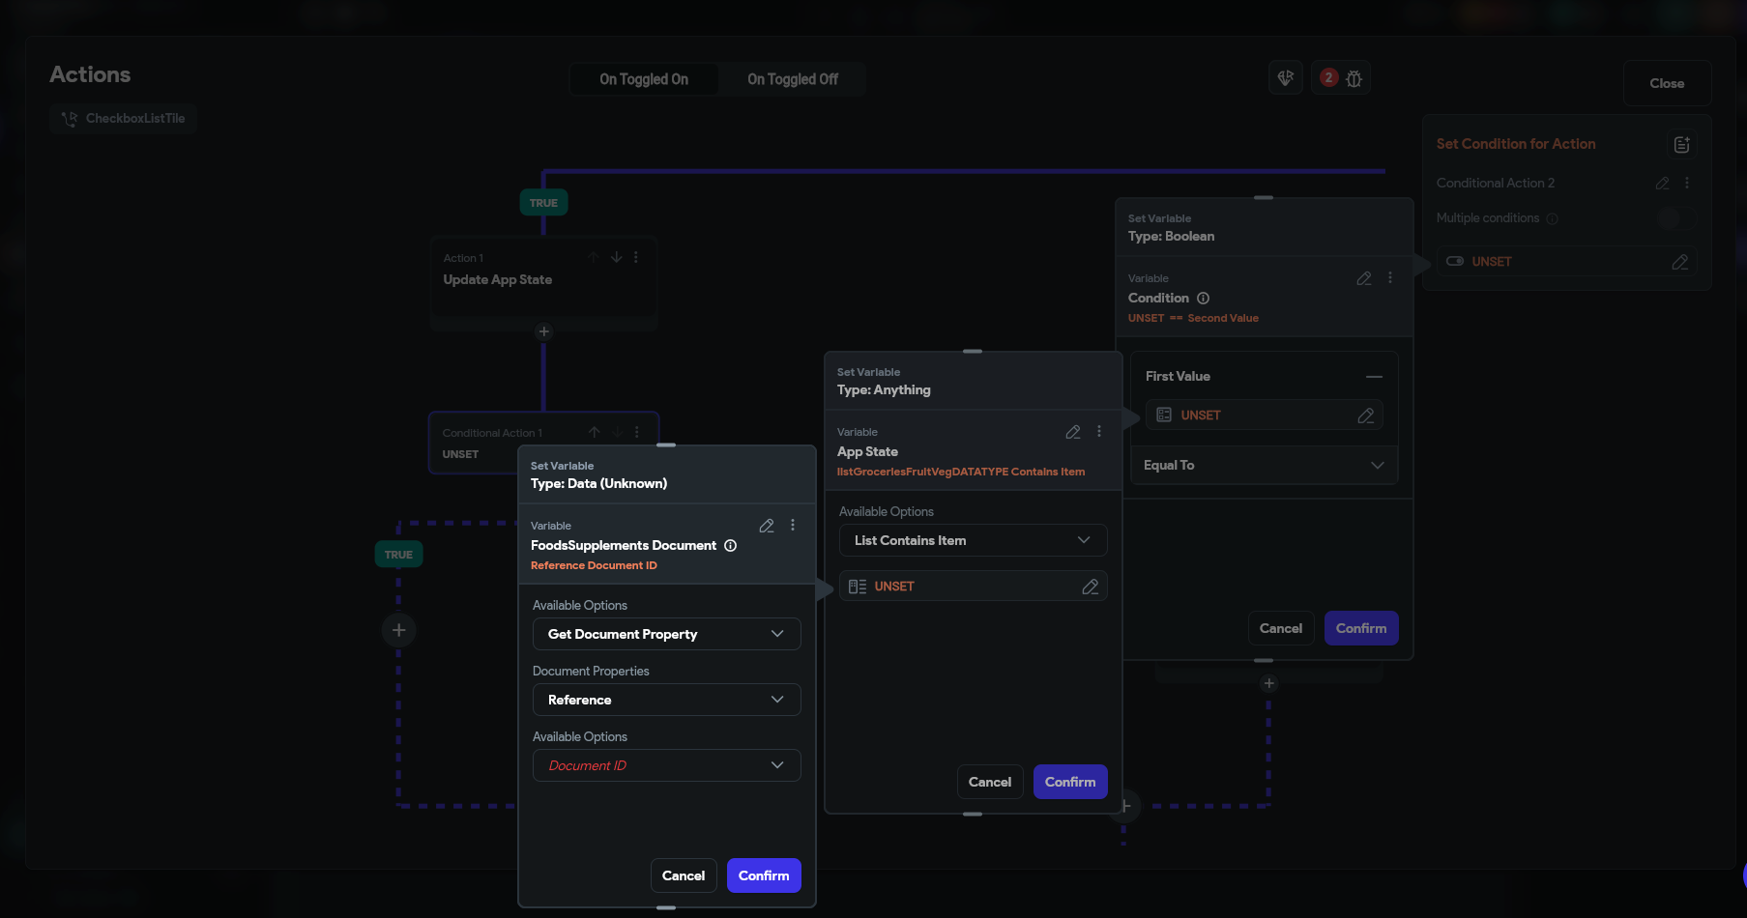
Task: Collapse the First Value section with the minus
Action: (1375, 376)
